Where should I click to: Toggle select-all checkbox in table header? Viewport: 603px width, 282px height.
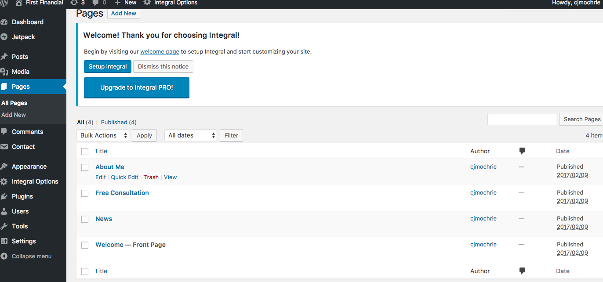click(x=85, y=152)
